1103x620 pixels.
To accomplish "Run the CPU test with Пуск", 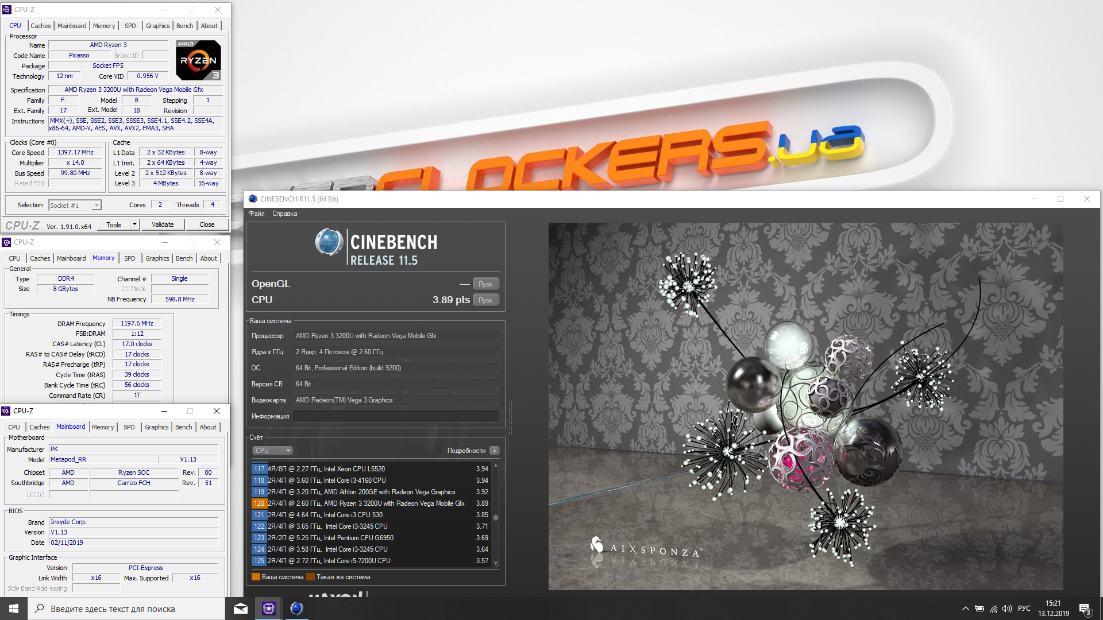I will [x=485, y=300].
